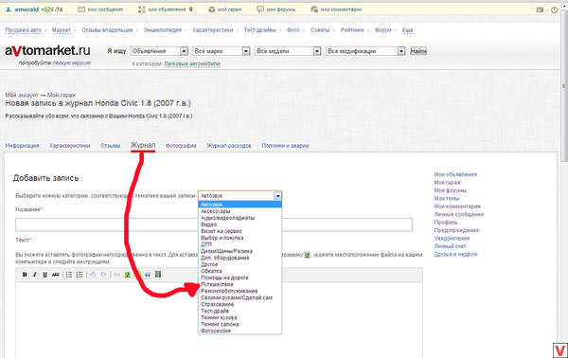Select Автозвук in the category list
The image size is (568, 358).
click(240, 205)
